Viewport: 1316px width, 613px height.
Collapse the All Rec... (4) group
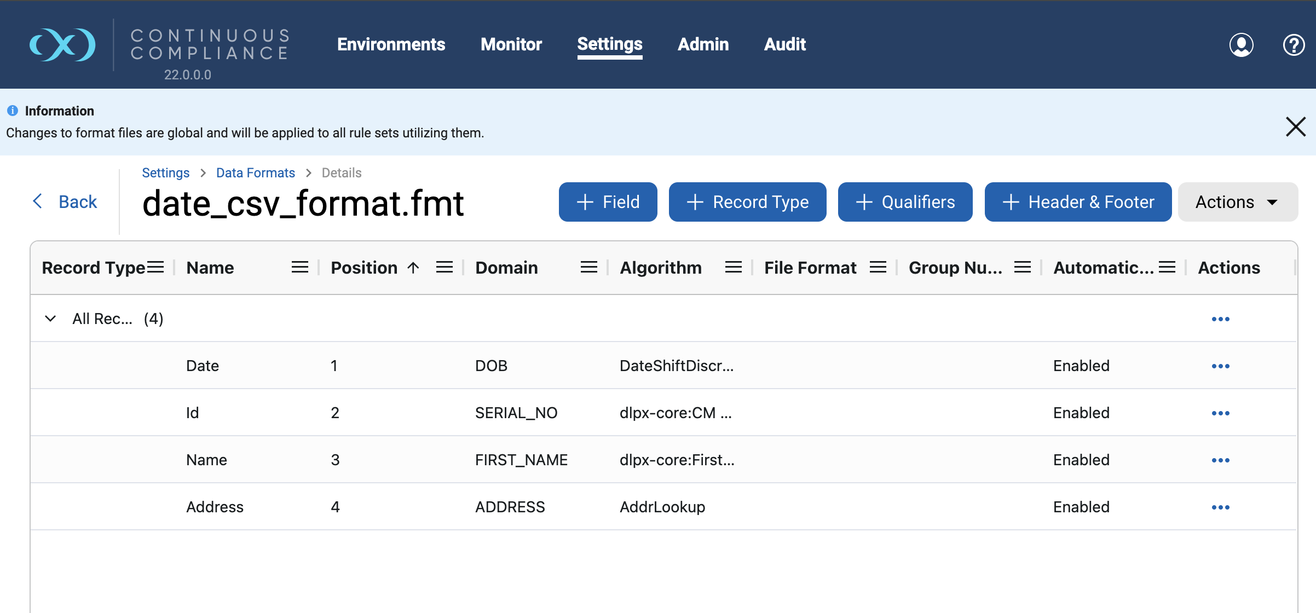[x=50, y=319]
